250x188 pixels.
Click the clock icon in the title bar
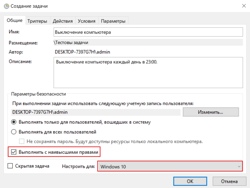(x=6, y=6)
